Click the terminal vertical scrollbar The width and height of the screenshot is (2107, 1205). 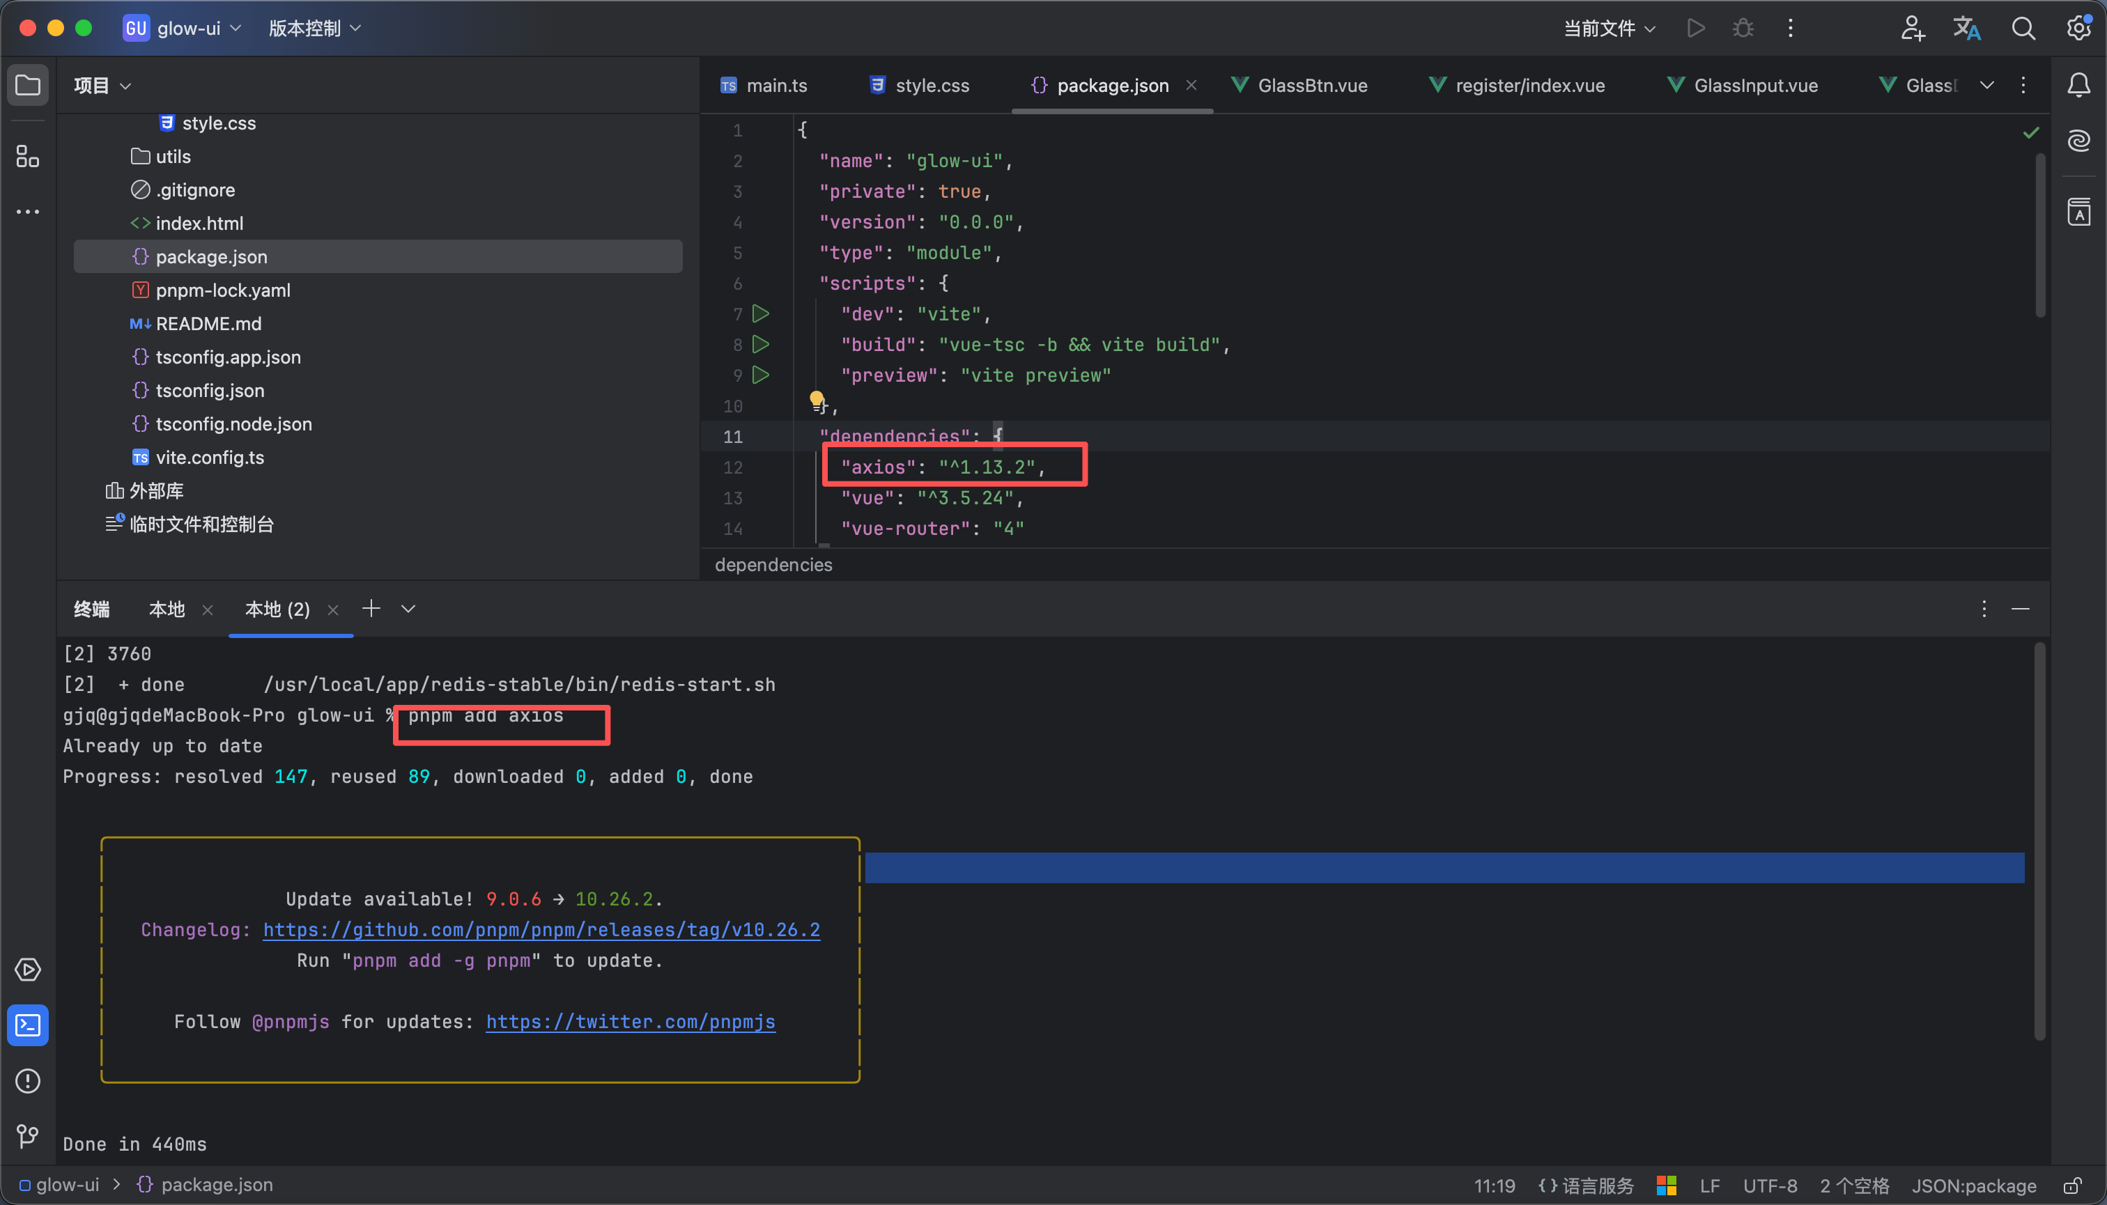coord(2040,840)
